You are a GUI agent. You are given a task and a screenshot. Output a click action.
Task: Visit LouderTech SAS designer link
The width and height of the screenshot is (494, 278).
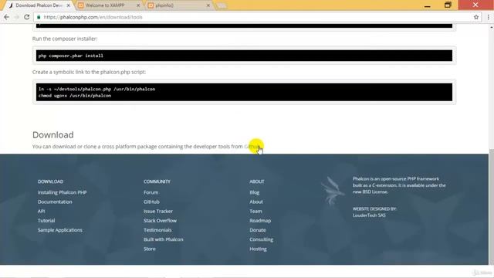tap(369, 215)
